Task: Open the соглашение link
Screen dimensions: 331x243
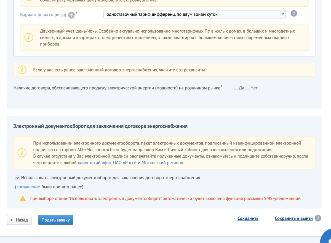Action: (28, 187)
